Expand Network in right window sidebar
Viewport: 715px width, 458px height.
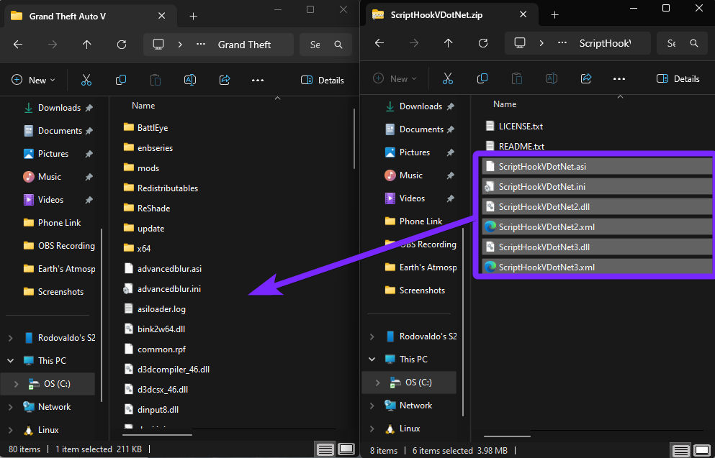pos(372,406)
